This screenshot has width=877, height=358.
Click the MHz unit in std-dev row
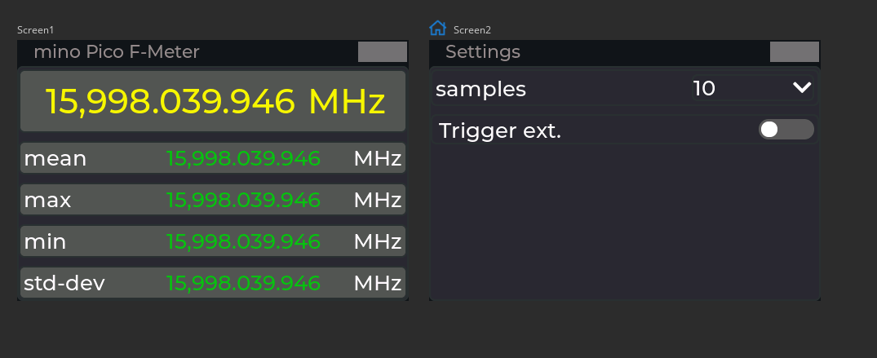[x=378, y=283]
